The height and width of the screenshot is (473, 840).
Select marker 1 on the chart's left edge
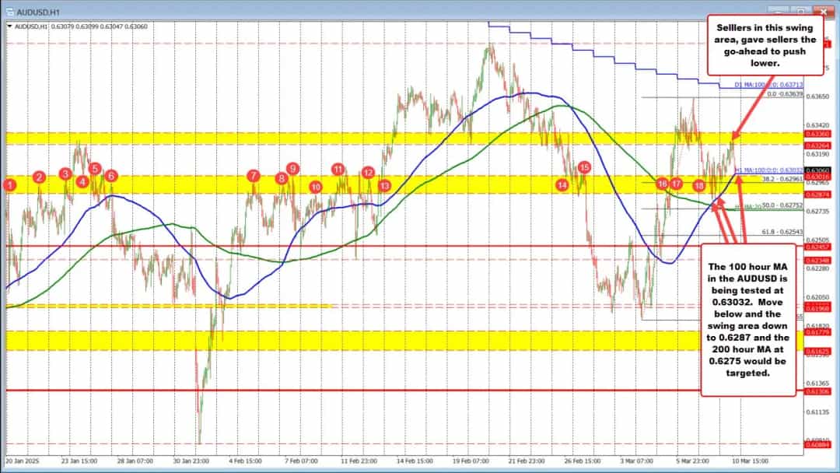10,185
